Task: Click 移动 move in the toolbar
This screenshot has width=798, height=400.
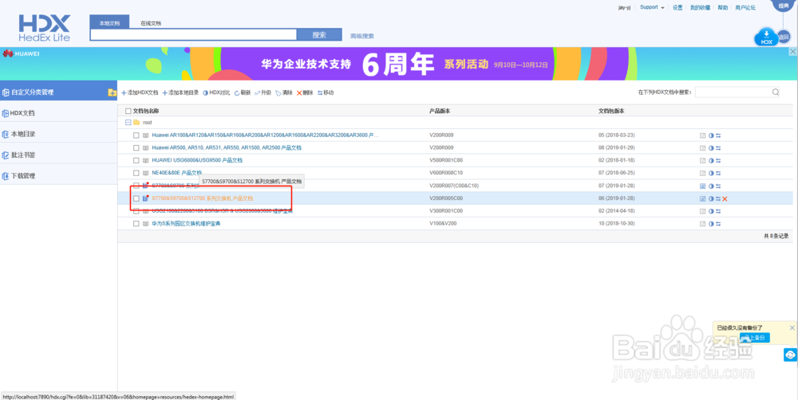Action: coord(326,93)
